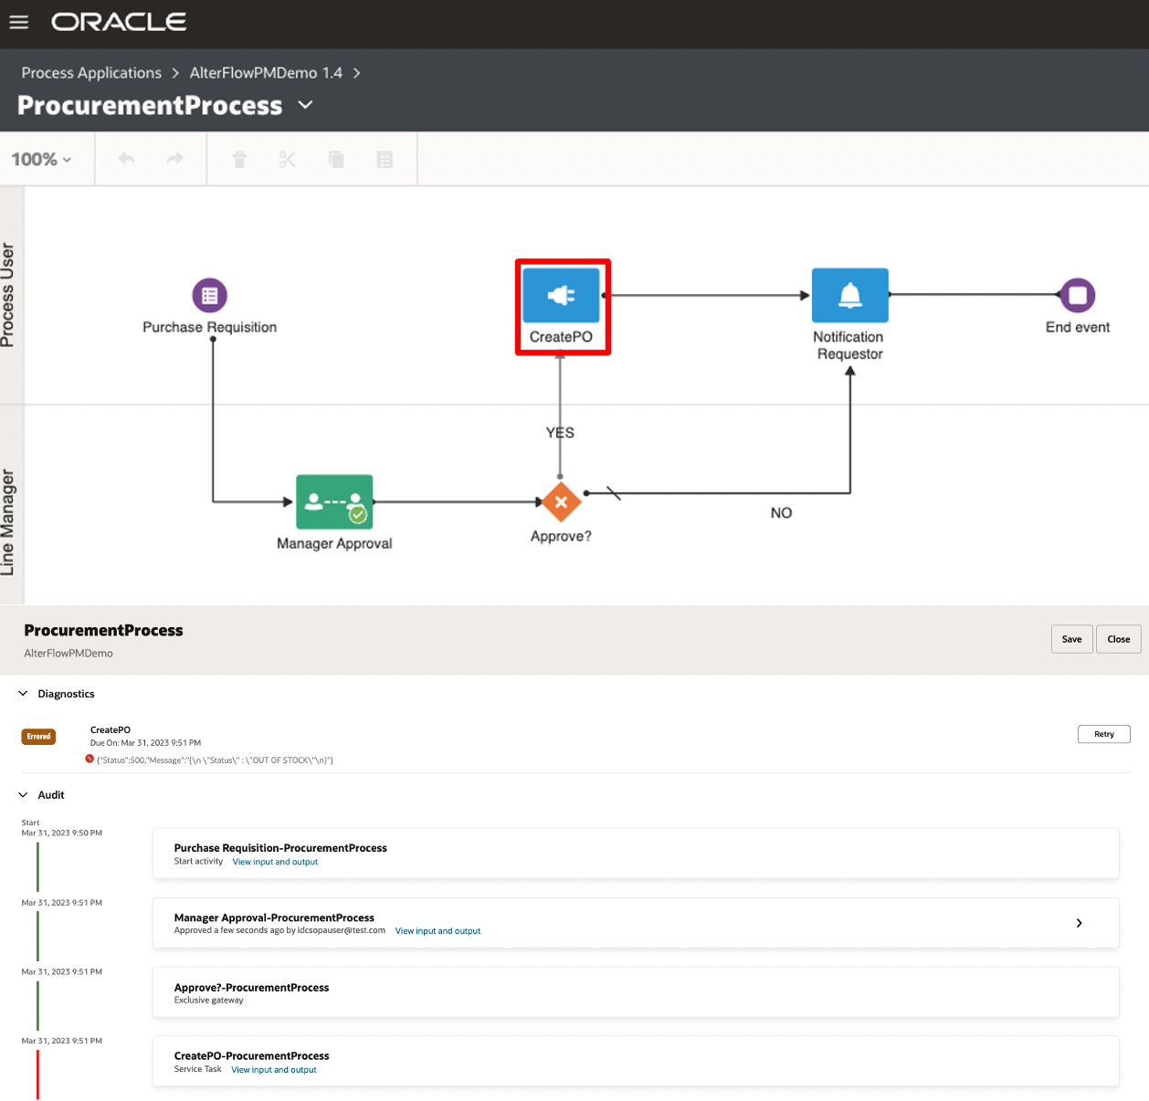1149x1101 pixels.
Task: Click the Approve? gateway diamond
Action: (x=561, y=501)
